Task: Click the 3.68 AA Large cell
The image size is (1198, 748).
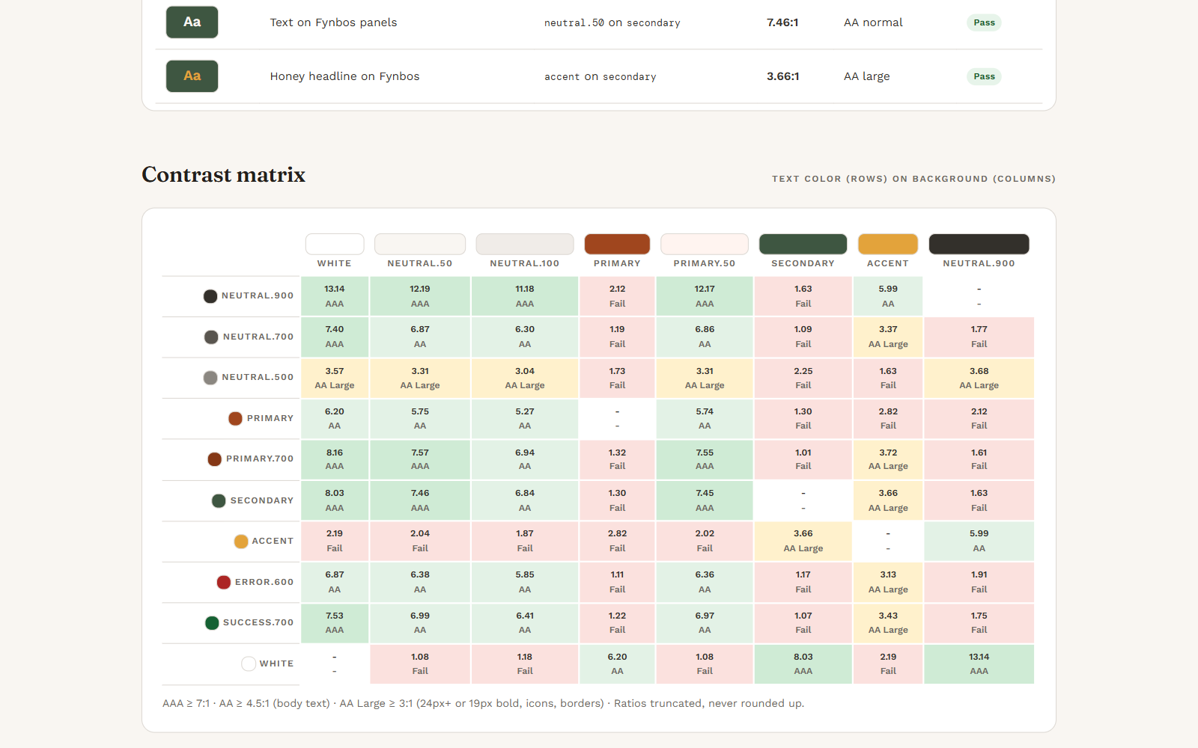Action: point(979,378)
